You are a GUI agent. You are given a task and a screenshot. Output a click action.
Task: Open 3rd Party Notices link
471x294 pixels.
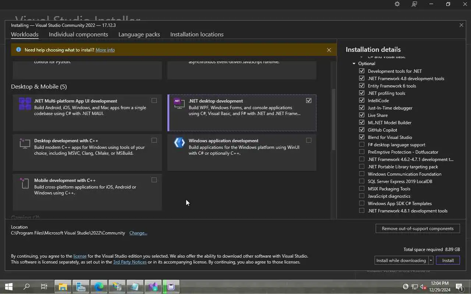pos(130,262)
